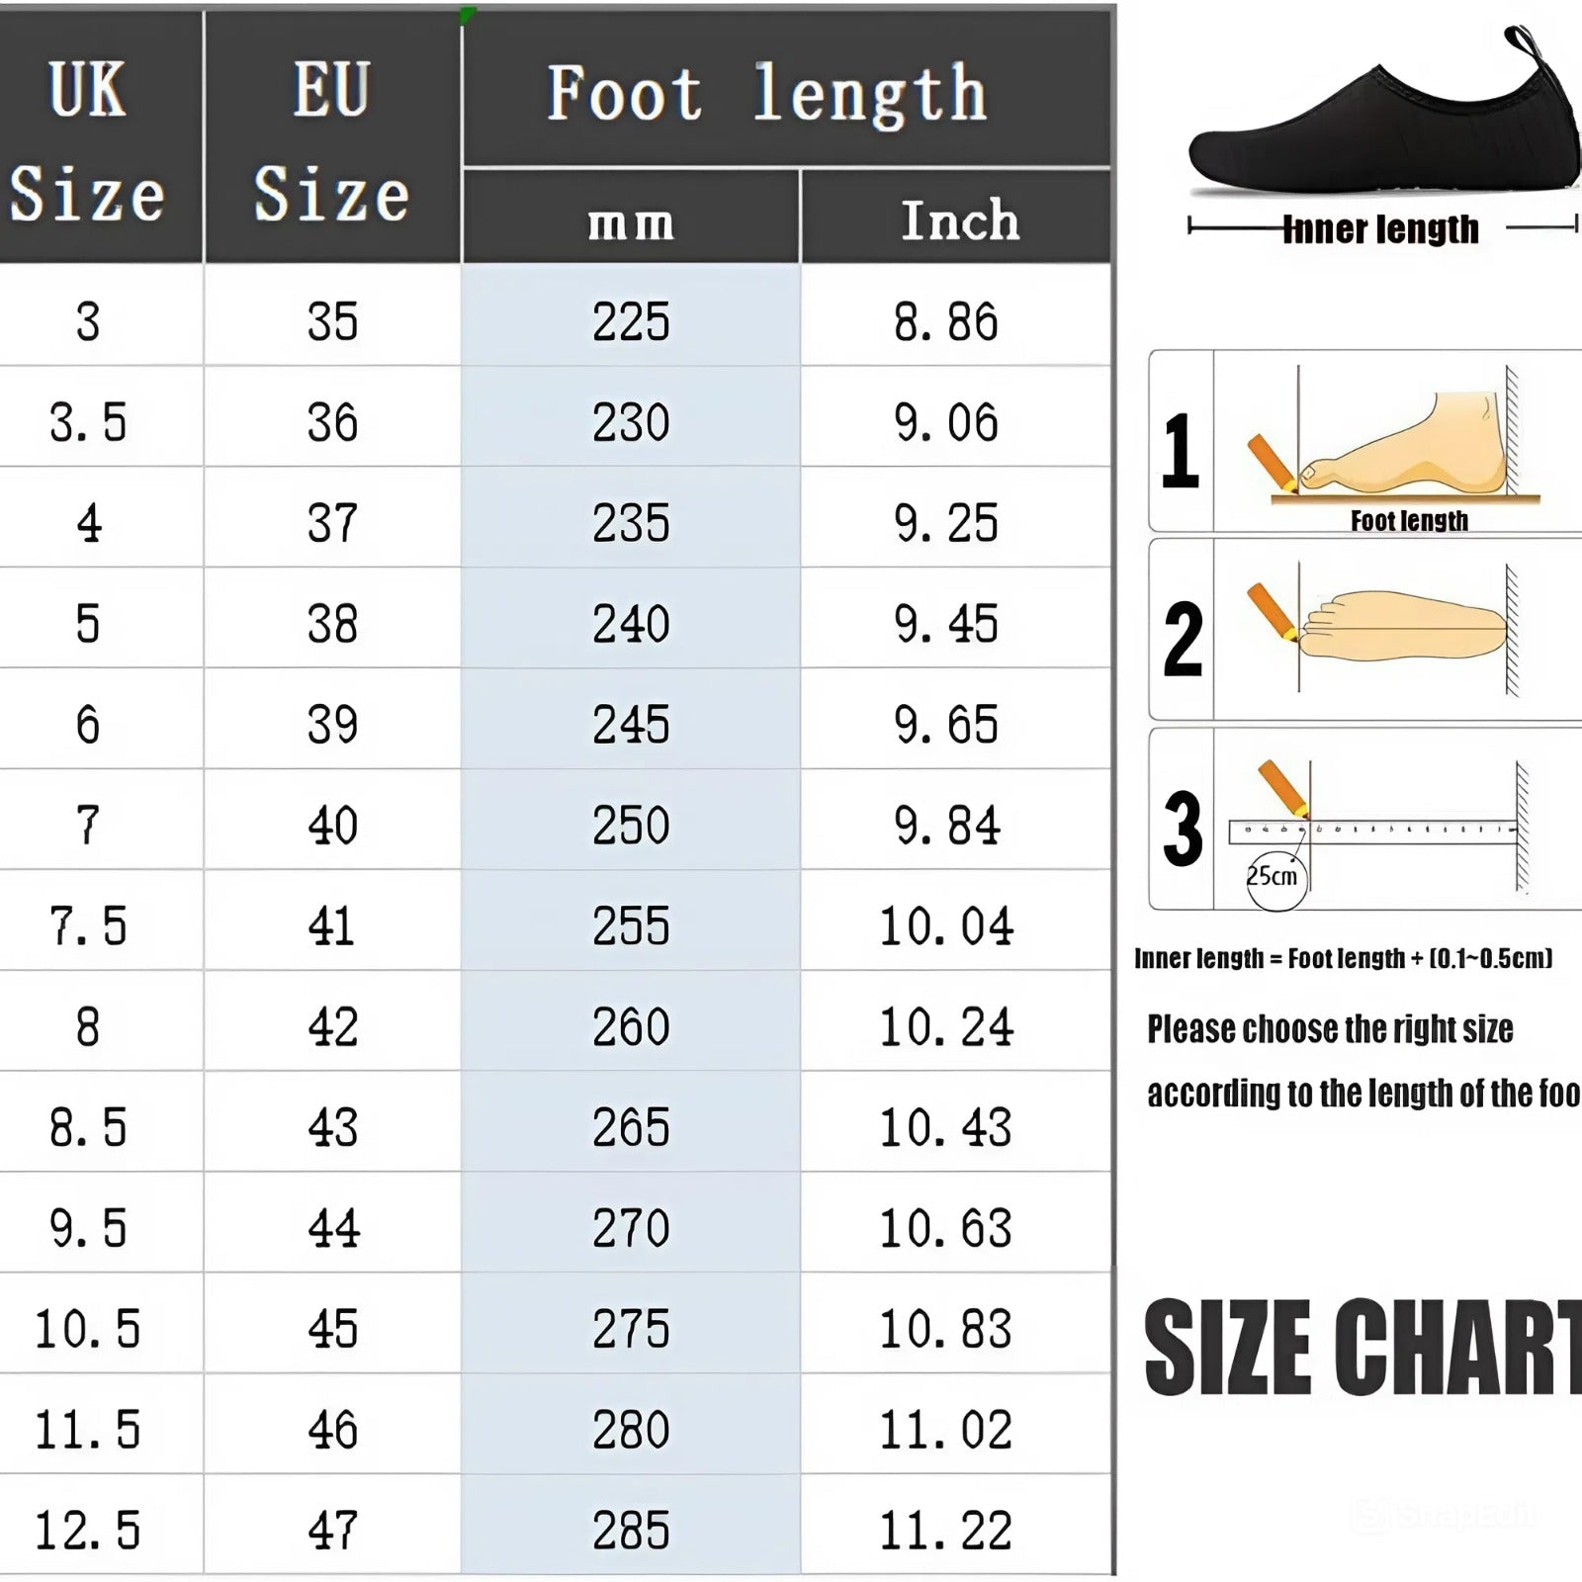Screen dimensions: 1582x1582
Task: Click the step number 2
Action: pyautogui.click(x=1183, y=640)
